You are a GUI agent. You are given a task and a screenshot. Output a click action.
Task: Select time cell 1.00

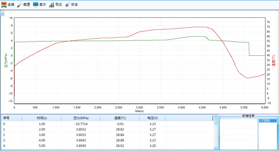pos(42,124)
